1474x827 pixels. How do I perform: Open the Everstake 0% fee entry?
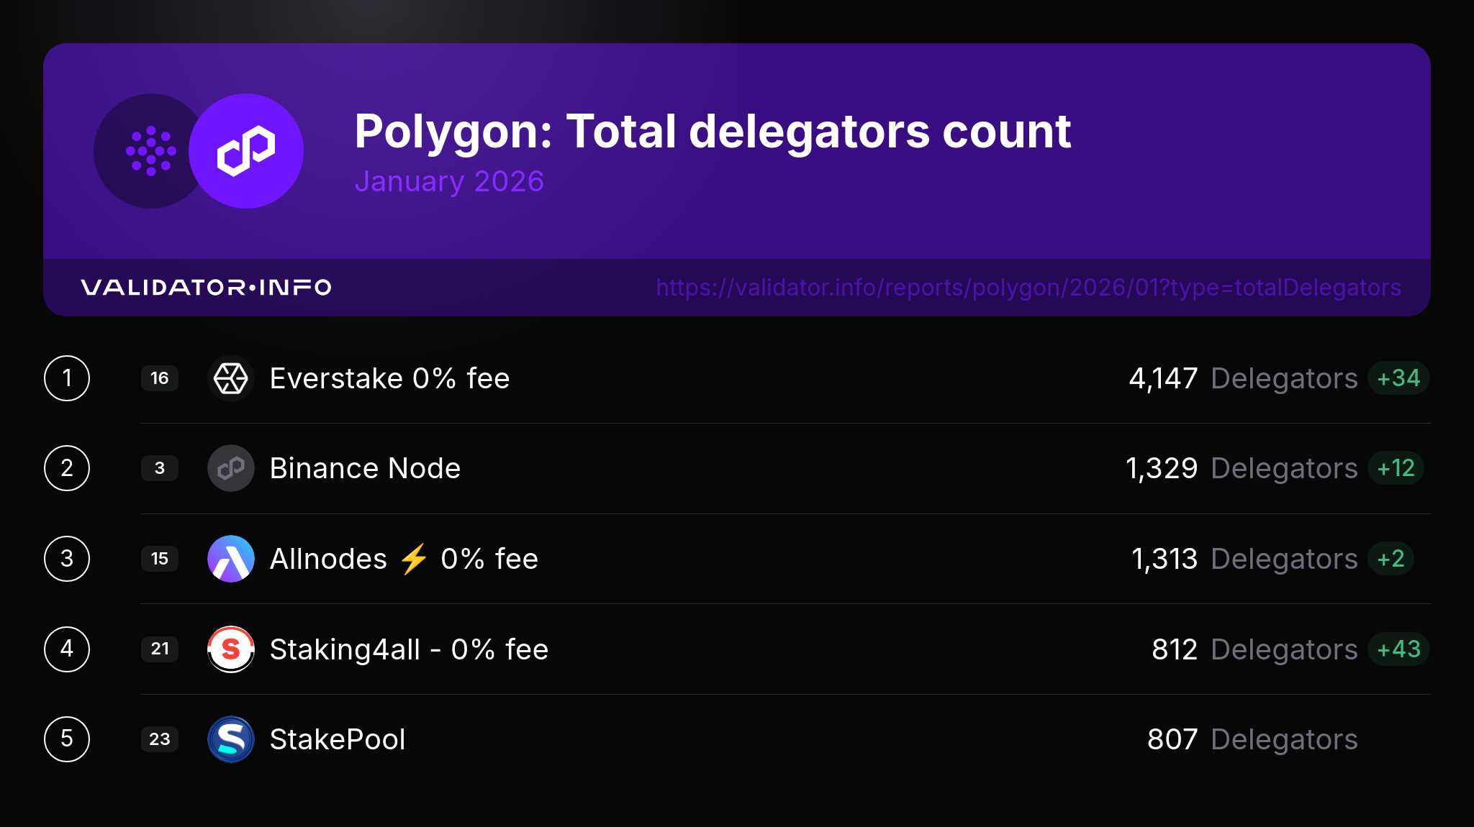point(389,378)
